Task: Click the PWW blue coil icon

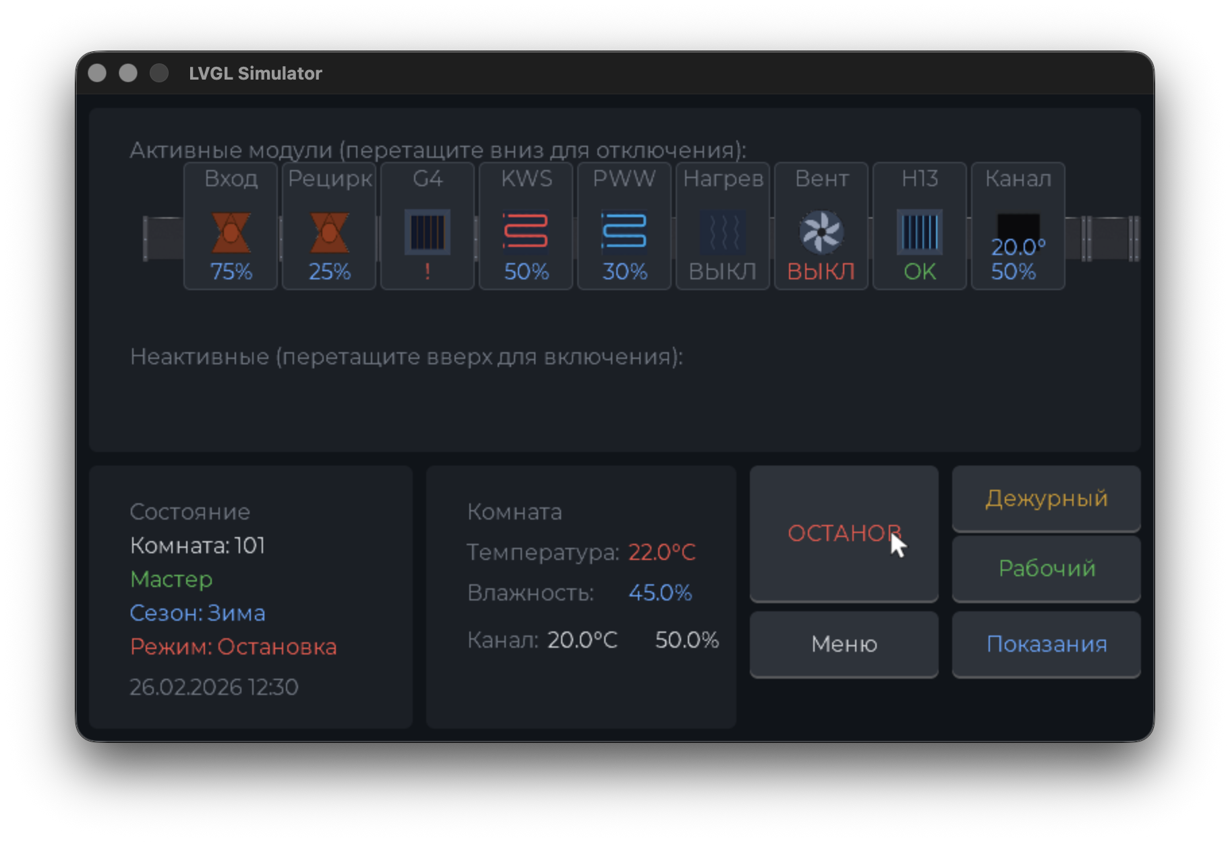Action: 624,231
